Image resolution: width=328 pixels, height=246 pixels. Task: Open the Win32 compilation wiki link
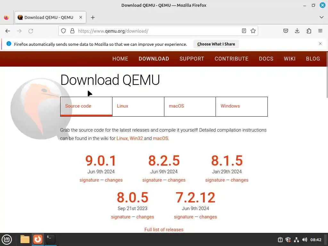(x=136, y=138)
